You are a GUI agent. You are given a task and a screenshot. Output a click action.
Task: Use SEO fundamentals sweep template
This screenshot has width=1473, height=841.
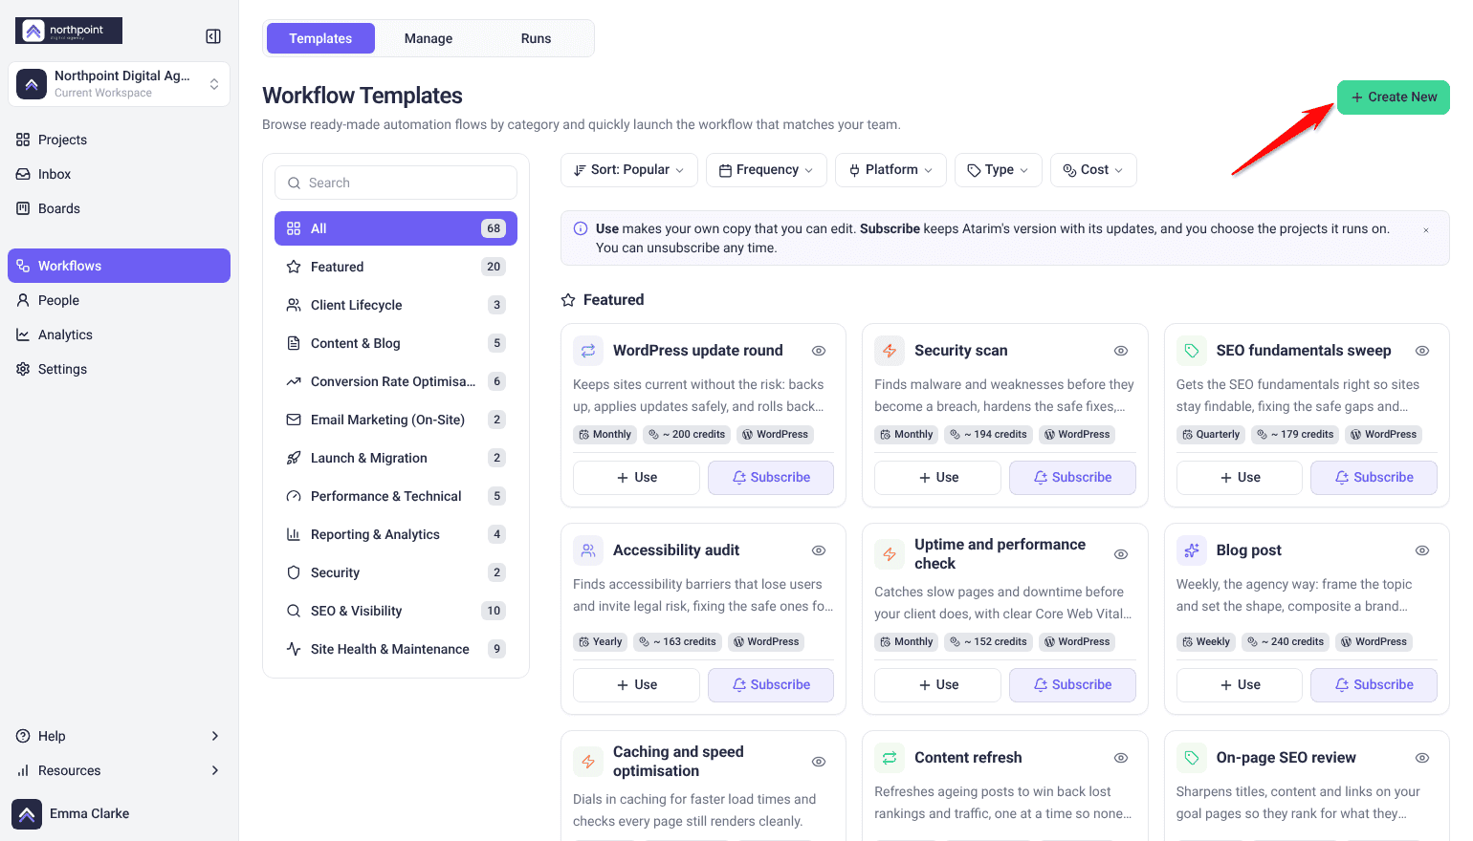coord(1240,478)
